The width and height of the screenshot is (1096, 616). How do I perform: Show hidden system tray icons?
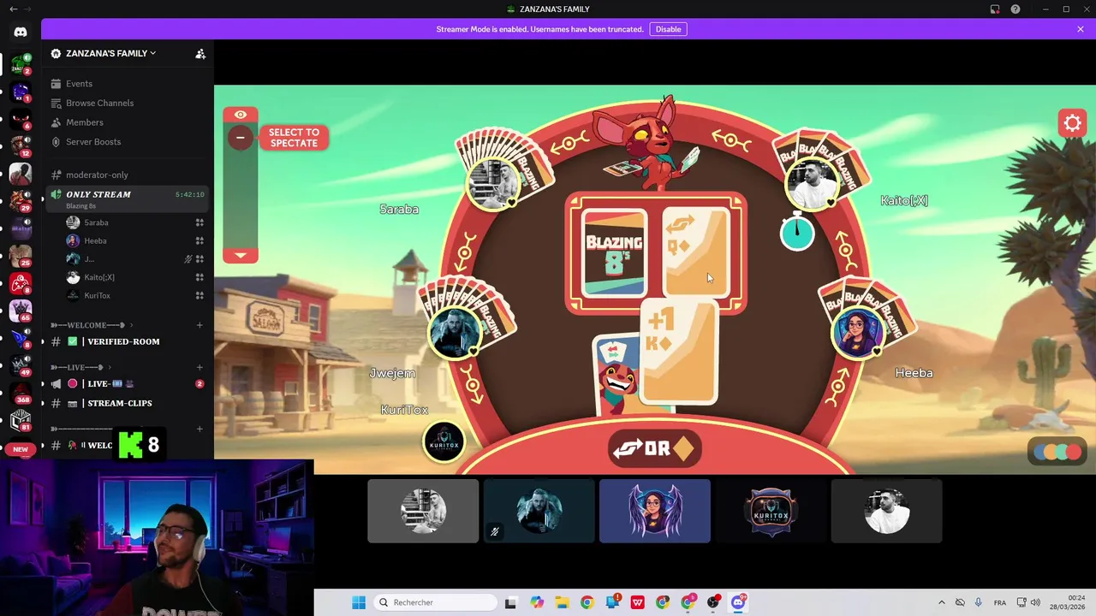coord(941,602)
